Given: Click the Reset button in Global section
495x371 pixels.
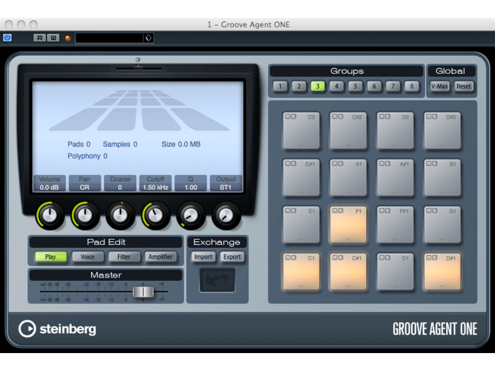Looking at the screenshot, I should (x=463, y=87).
